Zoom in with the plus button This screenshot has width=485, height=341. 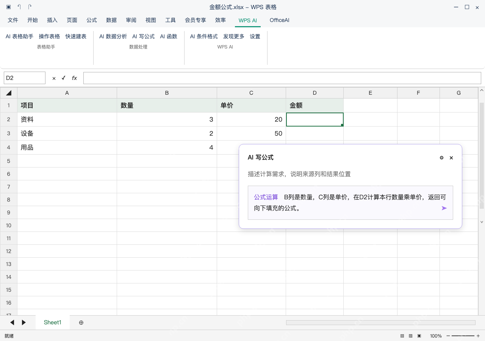point(478,336)
